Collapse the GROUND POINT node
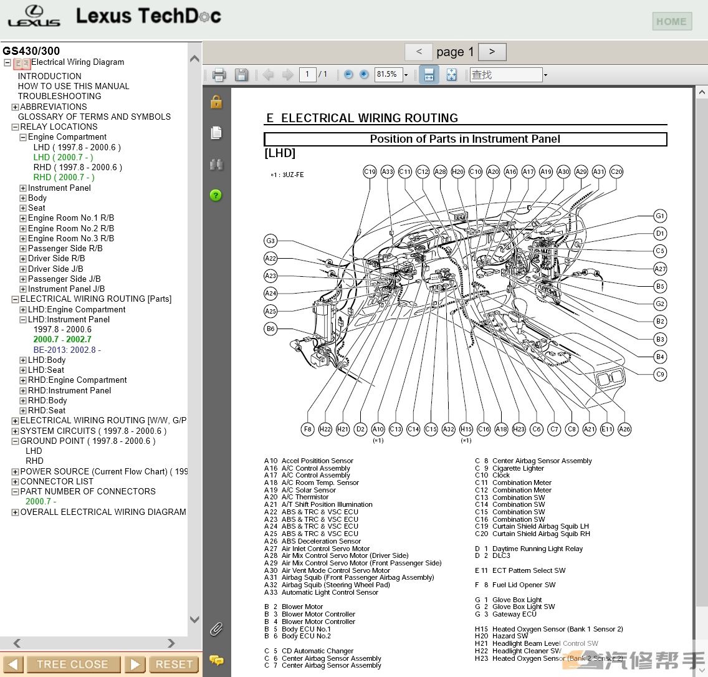The width and height of the screenshot is (708, 677). click(15, 441)
